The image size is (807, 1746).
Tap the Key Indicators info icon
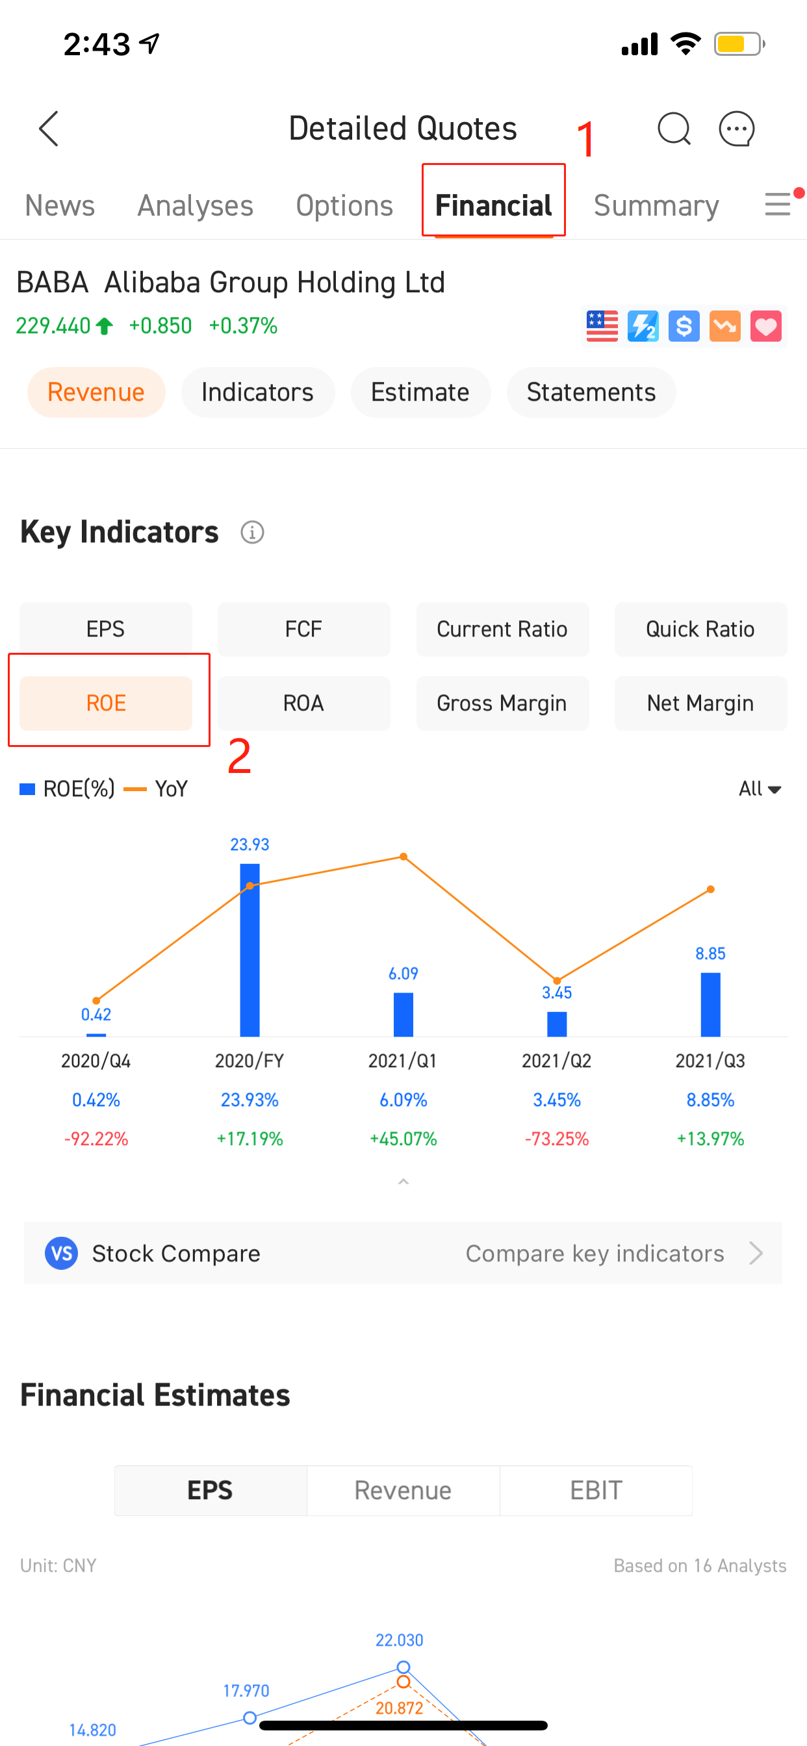pyautogui.click(x=252, y=532)
